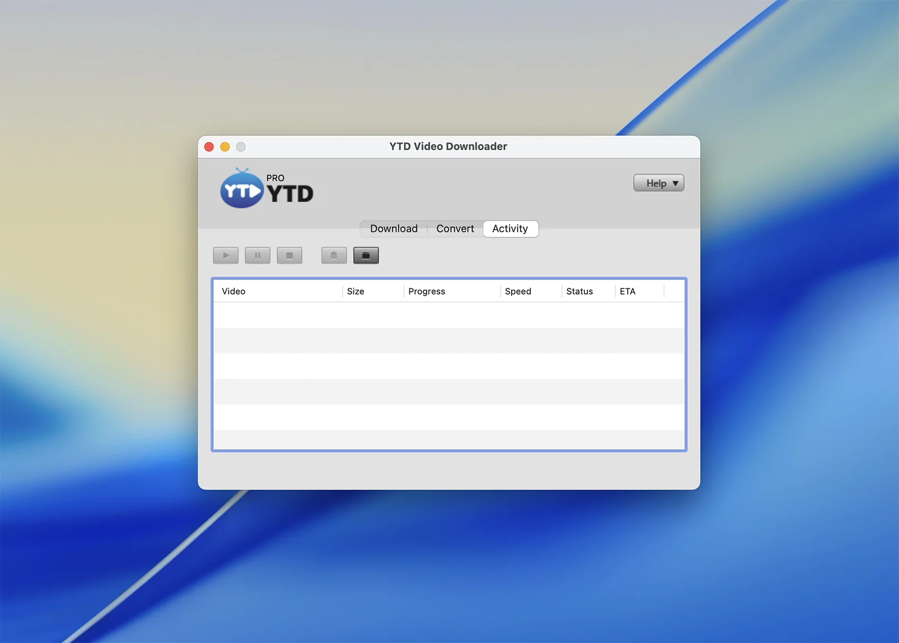This screenshot has width=899, height=643.
Task: Switch to the Download tab
Action: (x=393, y=228)
